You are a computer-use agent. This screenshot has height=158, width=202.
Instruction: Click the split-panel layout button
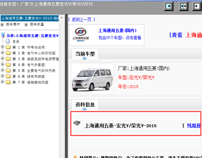[x=184, y=6]
